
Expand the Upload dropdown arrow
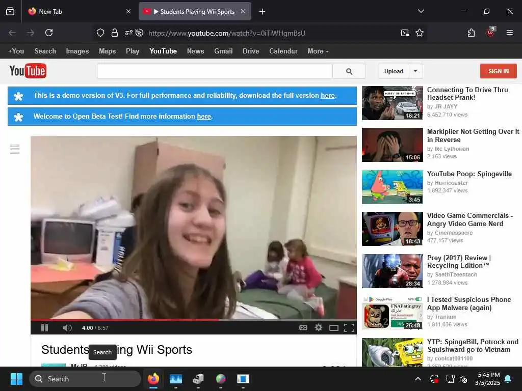coord(415,71)
